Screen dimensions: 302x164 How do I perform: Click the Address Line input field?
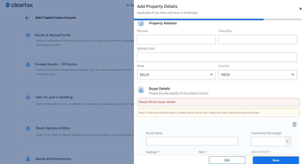click(217, 57)
